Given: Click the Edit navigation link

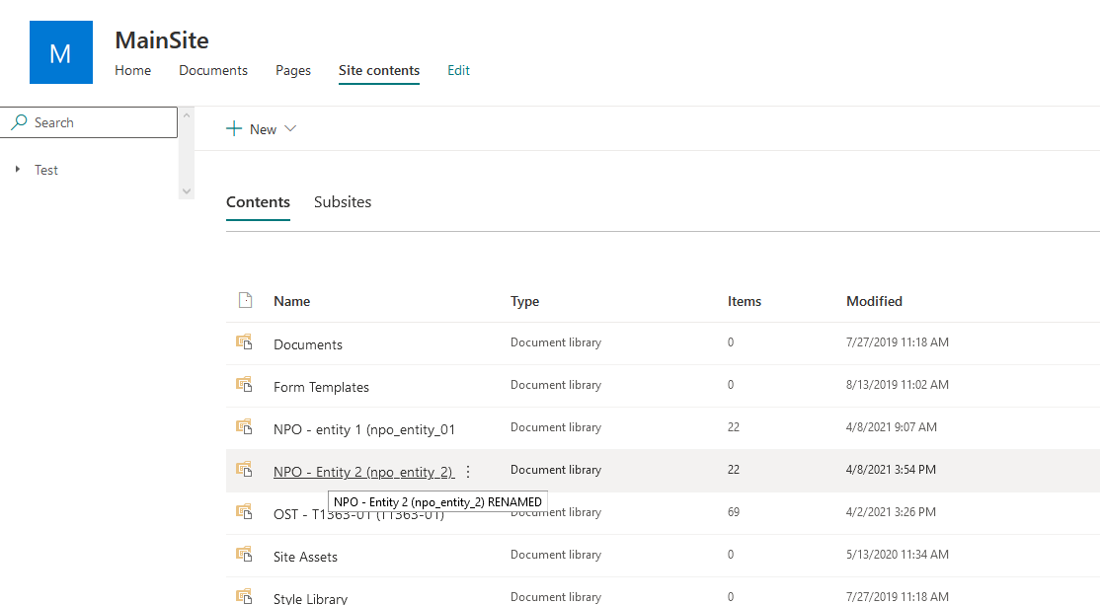Looking at the screenshot, I should click(x=459, y=70).
